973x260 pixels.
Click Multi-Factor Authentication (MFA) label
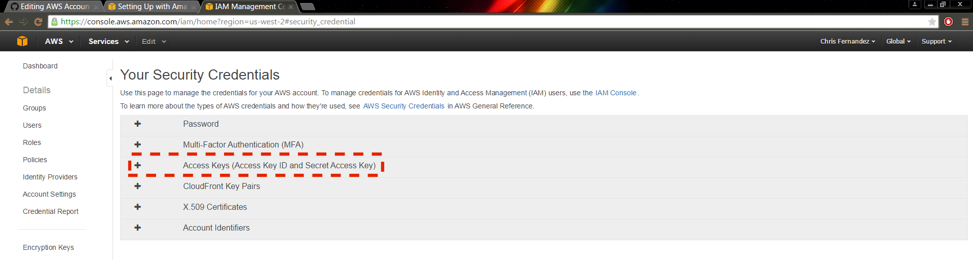click(243, 145)
